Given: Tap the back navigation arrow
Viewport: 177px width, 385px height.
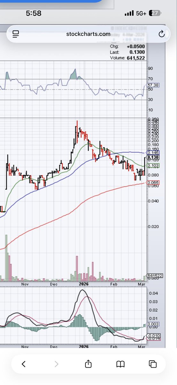Looking at the screenshot, I should pos(23,364).
